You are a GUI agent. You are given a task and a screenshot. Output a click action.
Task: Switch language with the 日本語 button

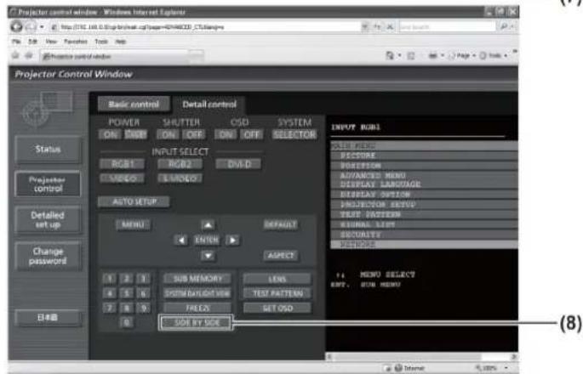[48, 318]
